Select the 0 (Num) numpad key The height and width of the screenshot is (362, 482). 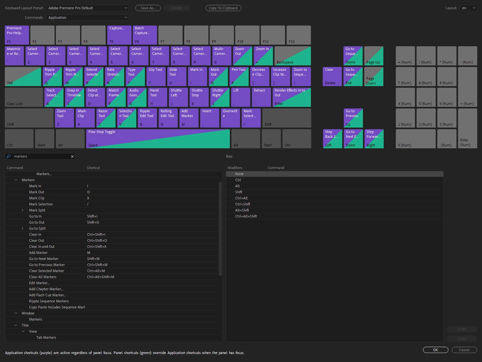click(x=416, y=139)
